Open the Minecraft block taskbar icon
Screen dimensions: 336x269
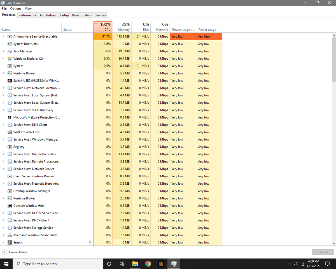[161, 264]
